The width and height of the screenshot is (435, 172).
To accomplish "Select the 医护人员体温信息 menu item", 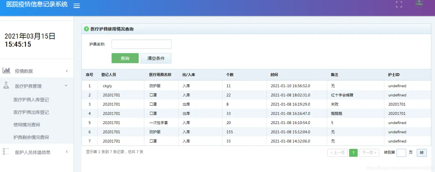I will click(33, 152).
